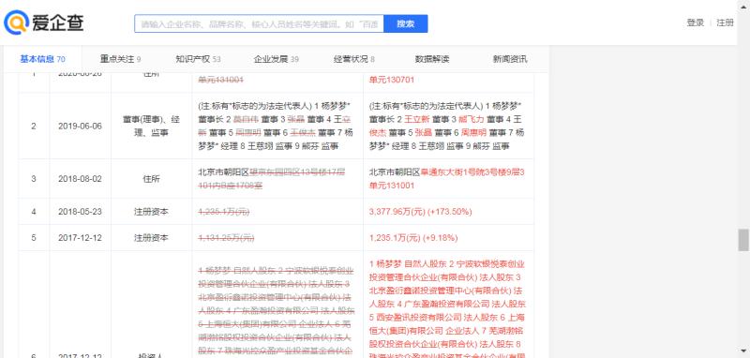Click new address 阜通东大街1号院3号楼9层3

472,172
